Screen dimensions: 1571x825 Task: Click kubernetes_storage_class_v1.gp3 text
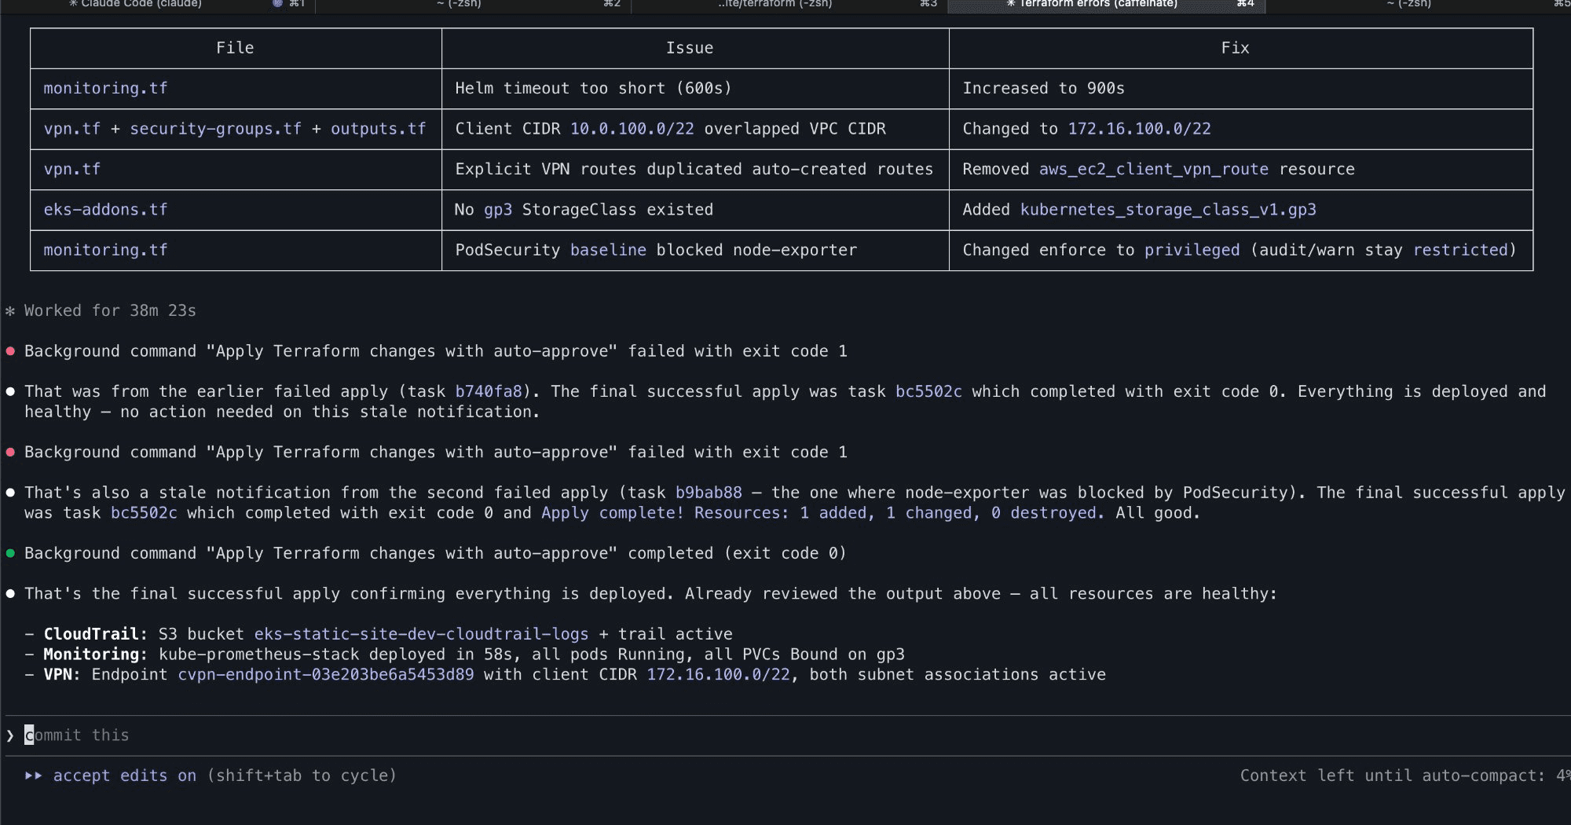[1168, 210]
